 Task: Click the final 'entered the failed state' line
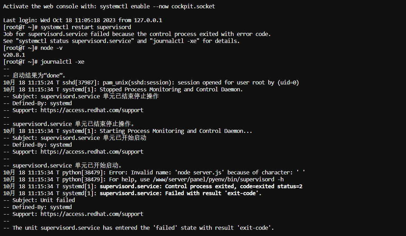pos(138,228)
